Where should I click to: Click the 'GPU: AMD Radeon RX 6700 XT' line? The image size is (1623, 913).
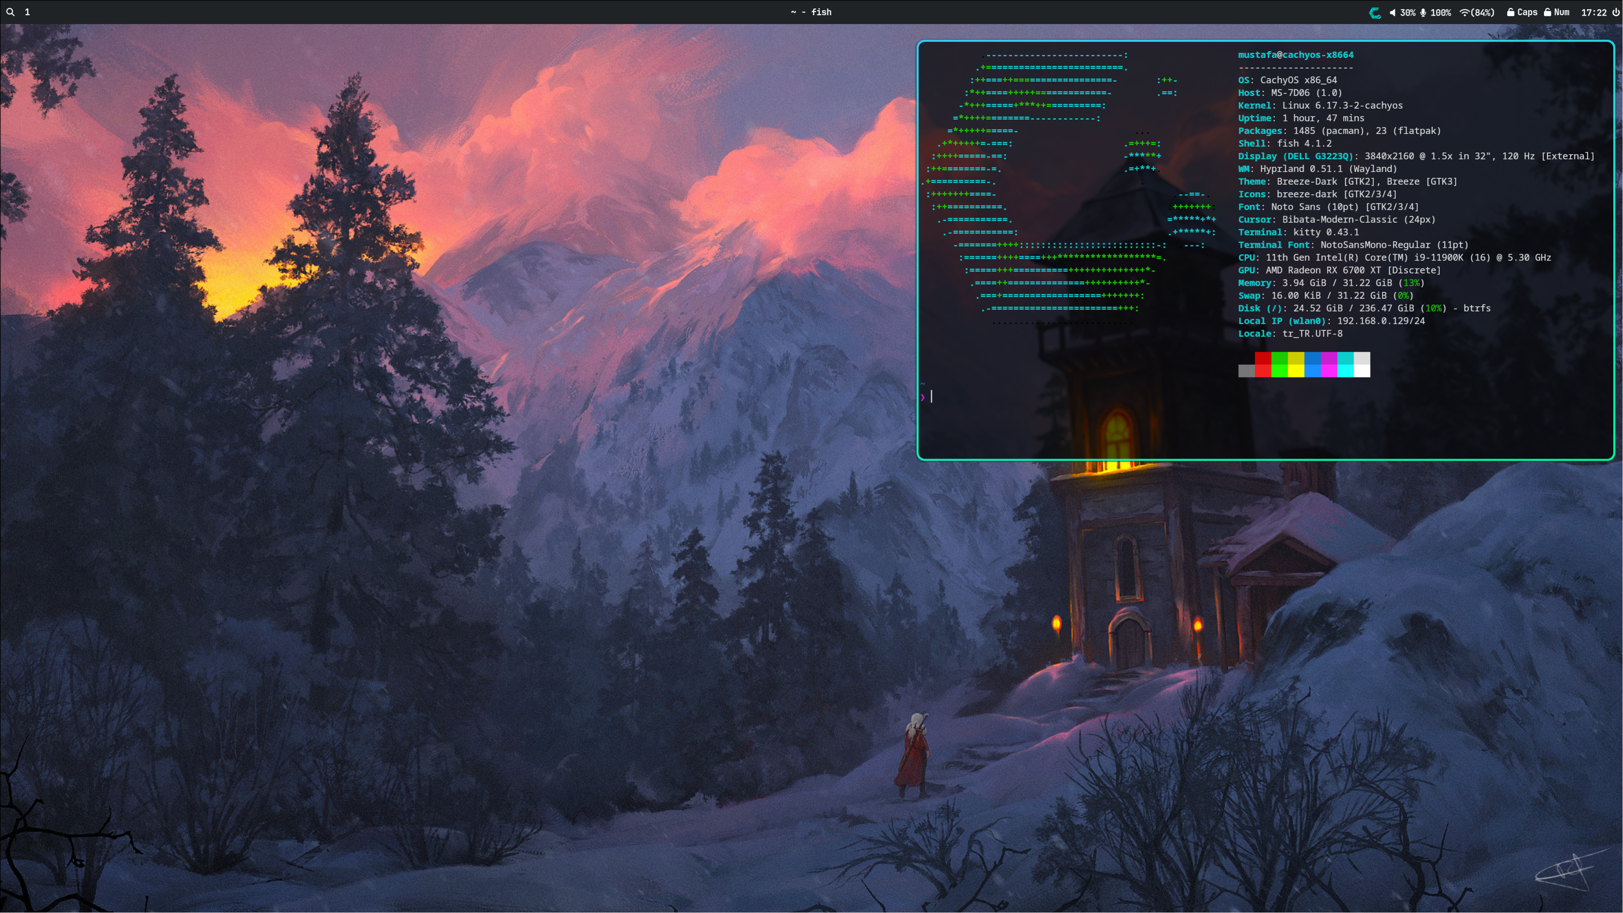pyautogui.click(x=1339, y=270)
